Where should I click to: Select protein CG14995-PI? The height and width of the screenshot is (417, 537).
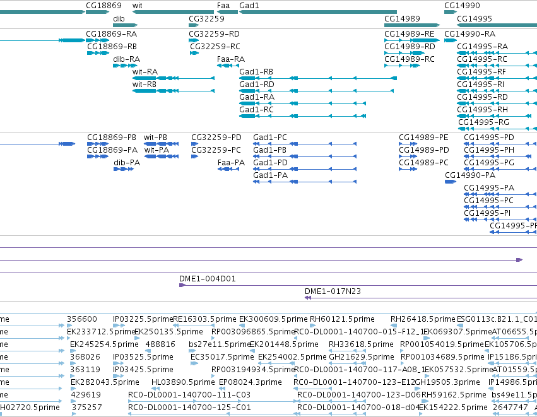500,220
